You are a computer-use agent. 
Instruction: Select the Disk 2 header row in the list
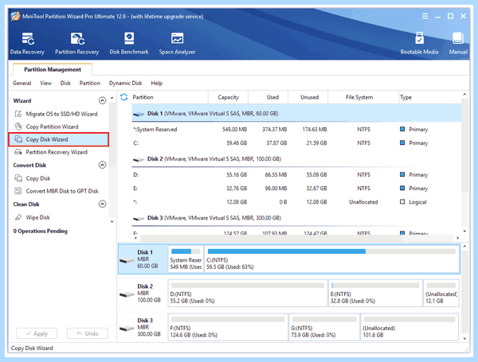(296, 159)
